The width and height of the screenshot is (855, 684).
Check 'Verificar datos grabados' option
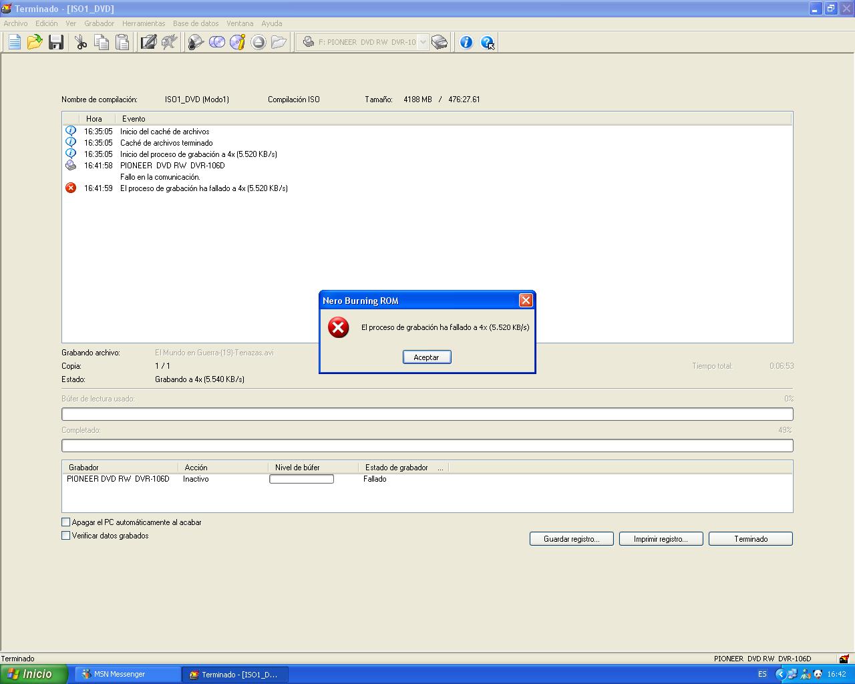[66, 536]
